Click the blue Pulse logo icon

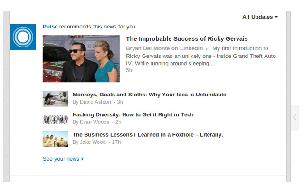(23, 37)
